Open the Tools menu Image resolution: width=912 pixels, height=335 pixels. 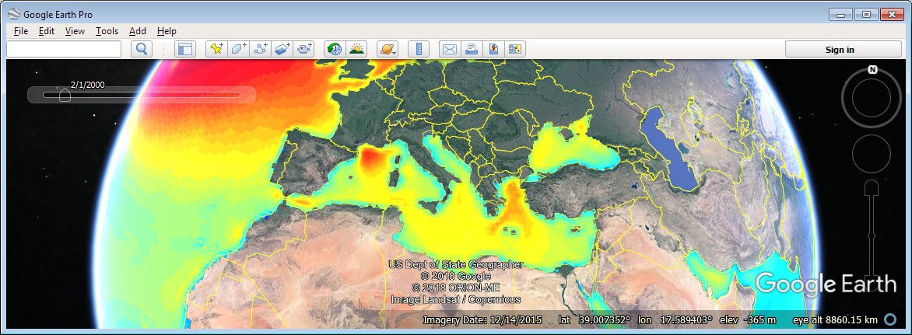pyautogui.click(x=107, y=31)
